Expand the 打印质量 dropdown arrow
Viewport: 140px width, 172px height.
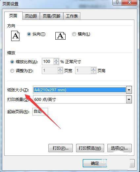pyautogui.click(x=129, y=100)
